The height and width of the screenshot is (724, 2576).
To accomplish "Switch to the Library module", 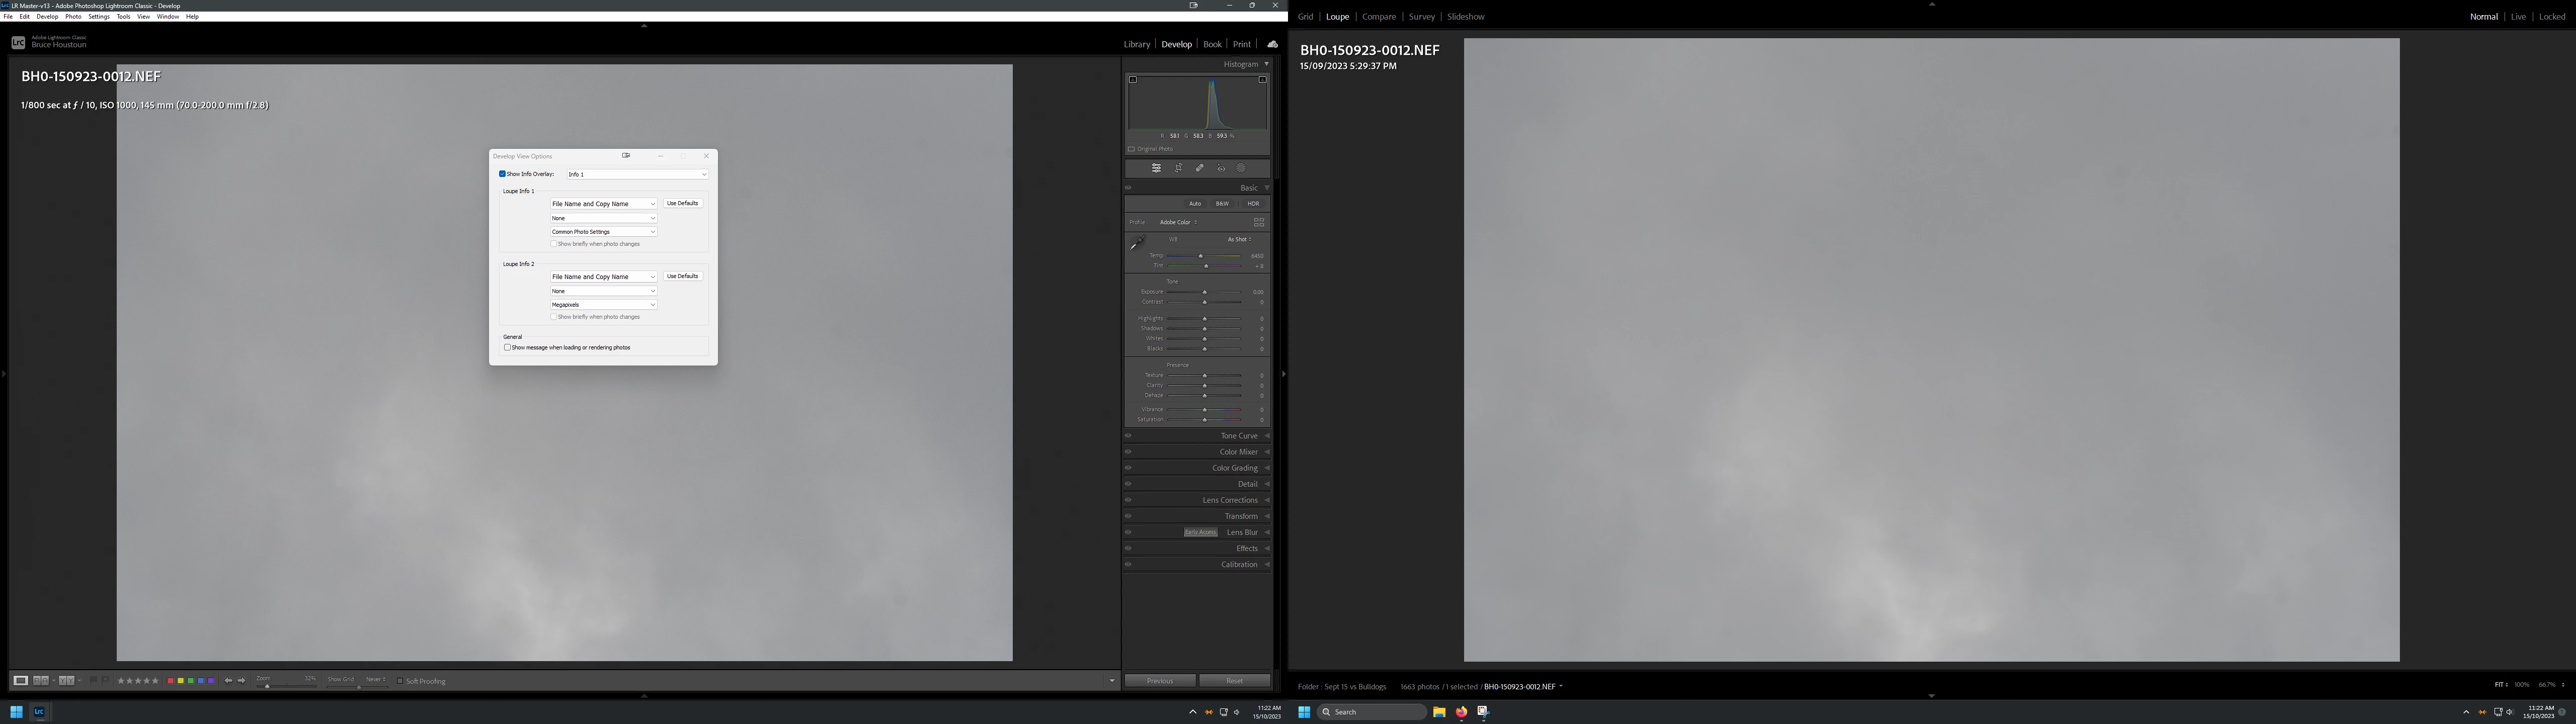I will (1136, 44).
